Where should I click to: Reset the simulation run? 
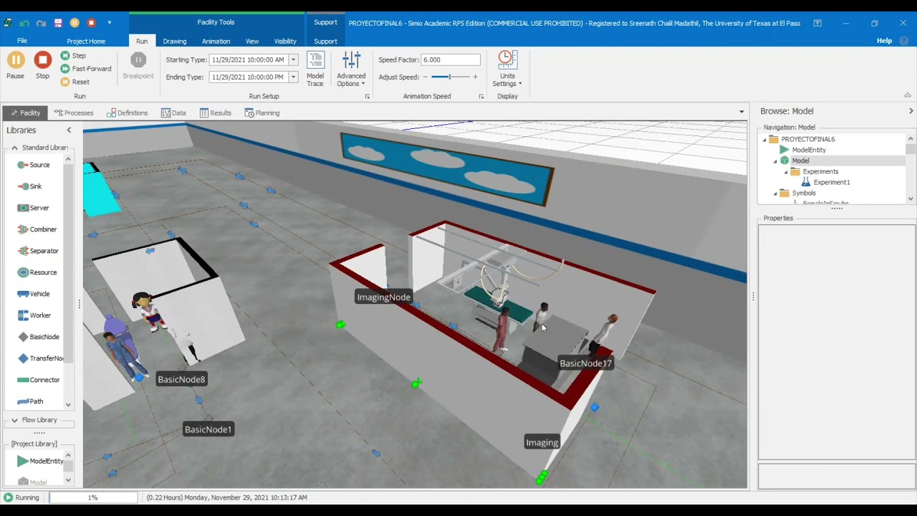(x=75, y=82)
